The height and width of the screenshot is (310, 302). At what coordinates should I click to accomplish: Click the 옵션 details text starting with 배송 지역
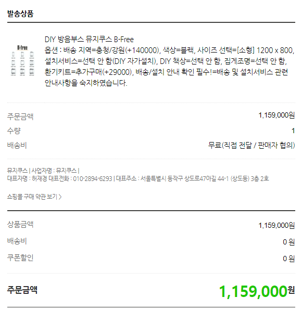169,67
